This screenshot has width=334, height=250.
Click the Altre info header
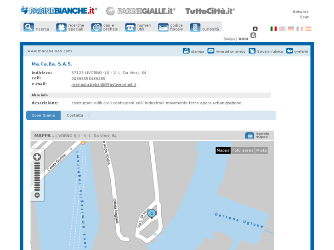tap(40, 95)
